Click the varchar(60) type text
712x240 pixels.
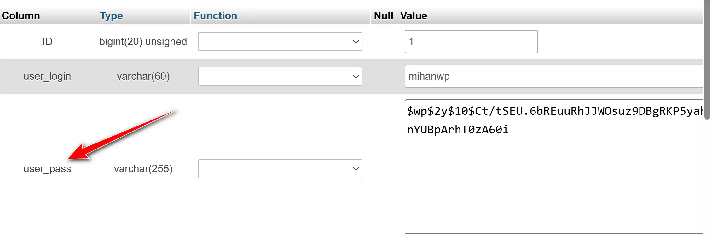143,76
